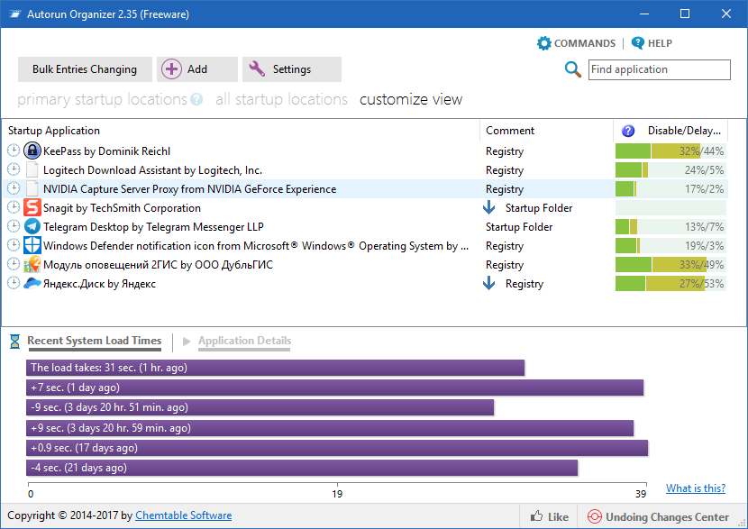Show the Application Details tab
748x529 pixels.
(x=245, y=341)
